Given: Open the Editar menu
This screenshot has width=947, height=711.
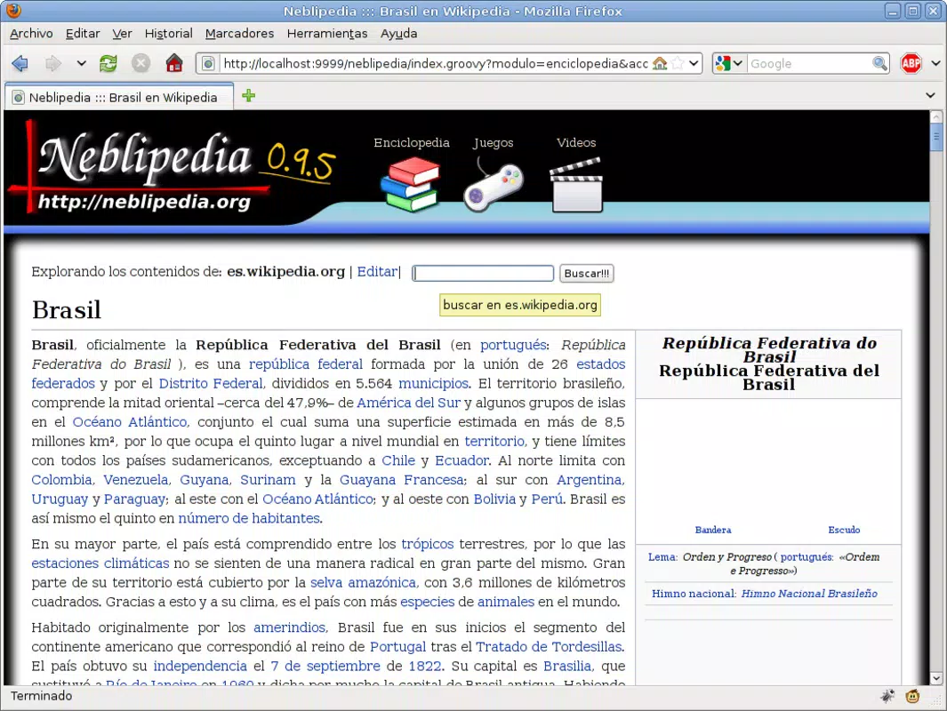Looking at the screenshot, I should 83,34.
